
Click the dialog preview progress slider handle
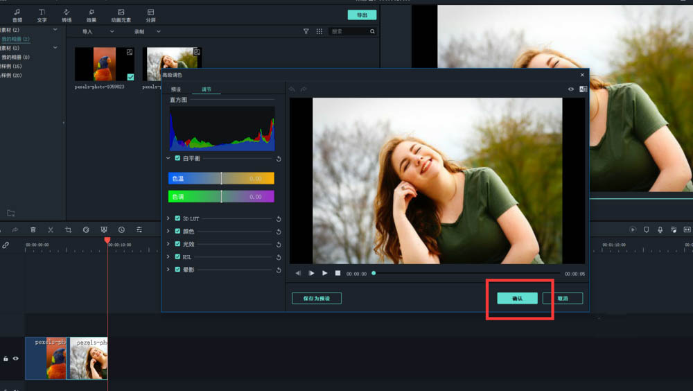[x=374, y=273]
